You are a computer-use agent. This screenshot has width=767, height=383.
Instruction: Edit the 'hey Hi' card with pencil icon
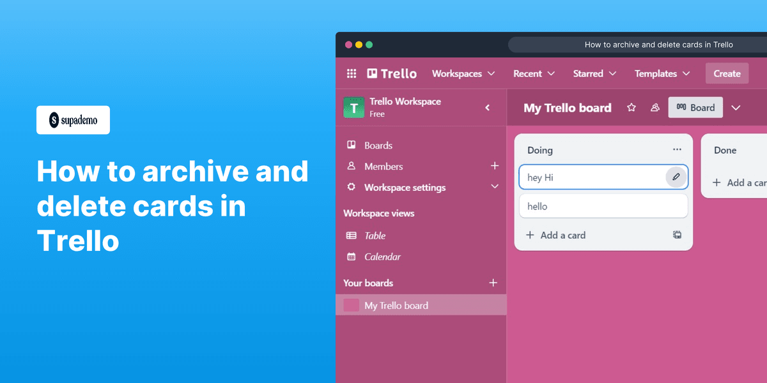tap(676, 177)
